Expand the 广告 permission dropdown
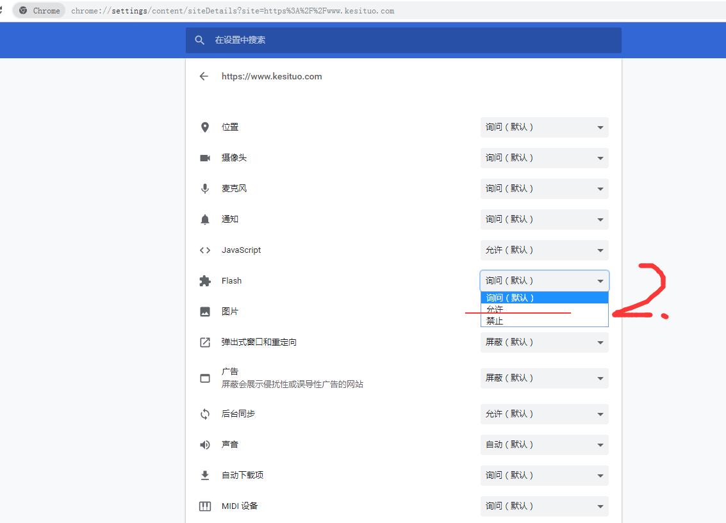726x523 pixels. pos(544,378)
